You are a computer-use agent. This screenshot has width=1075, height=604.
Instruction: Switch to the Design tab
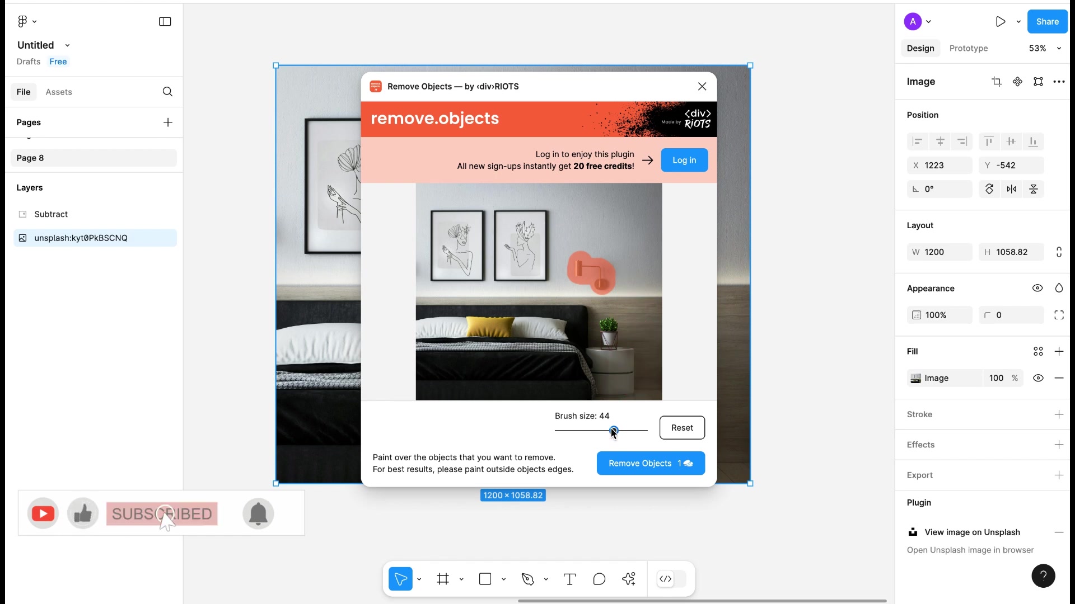point(920,48)
